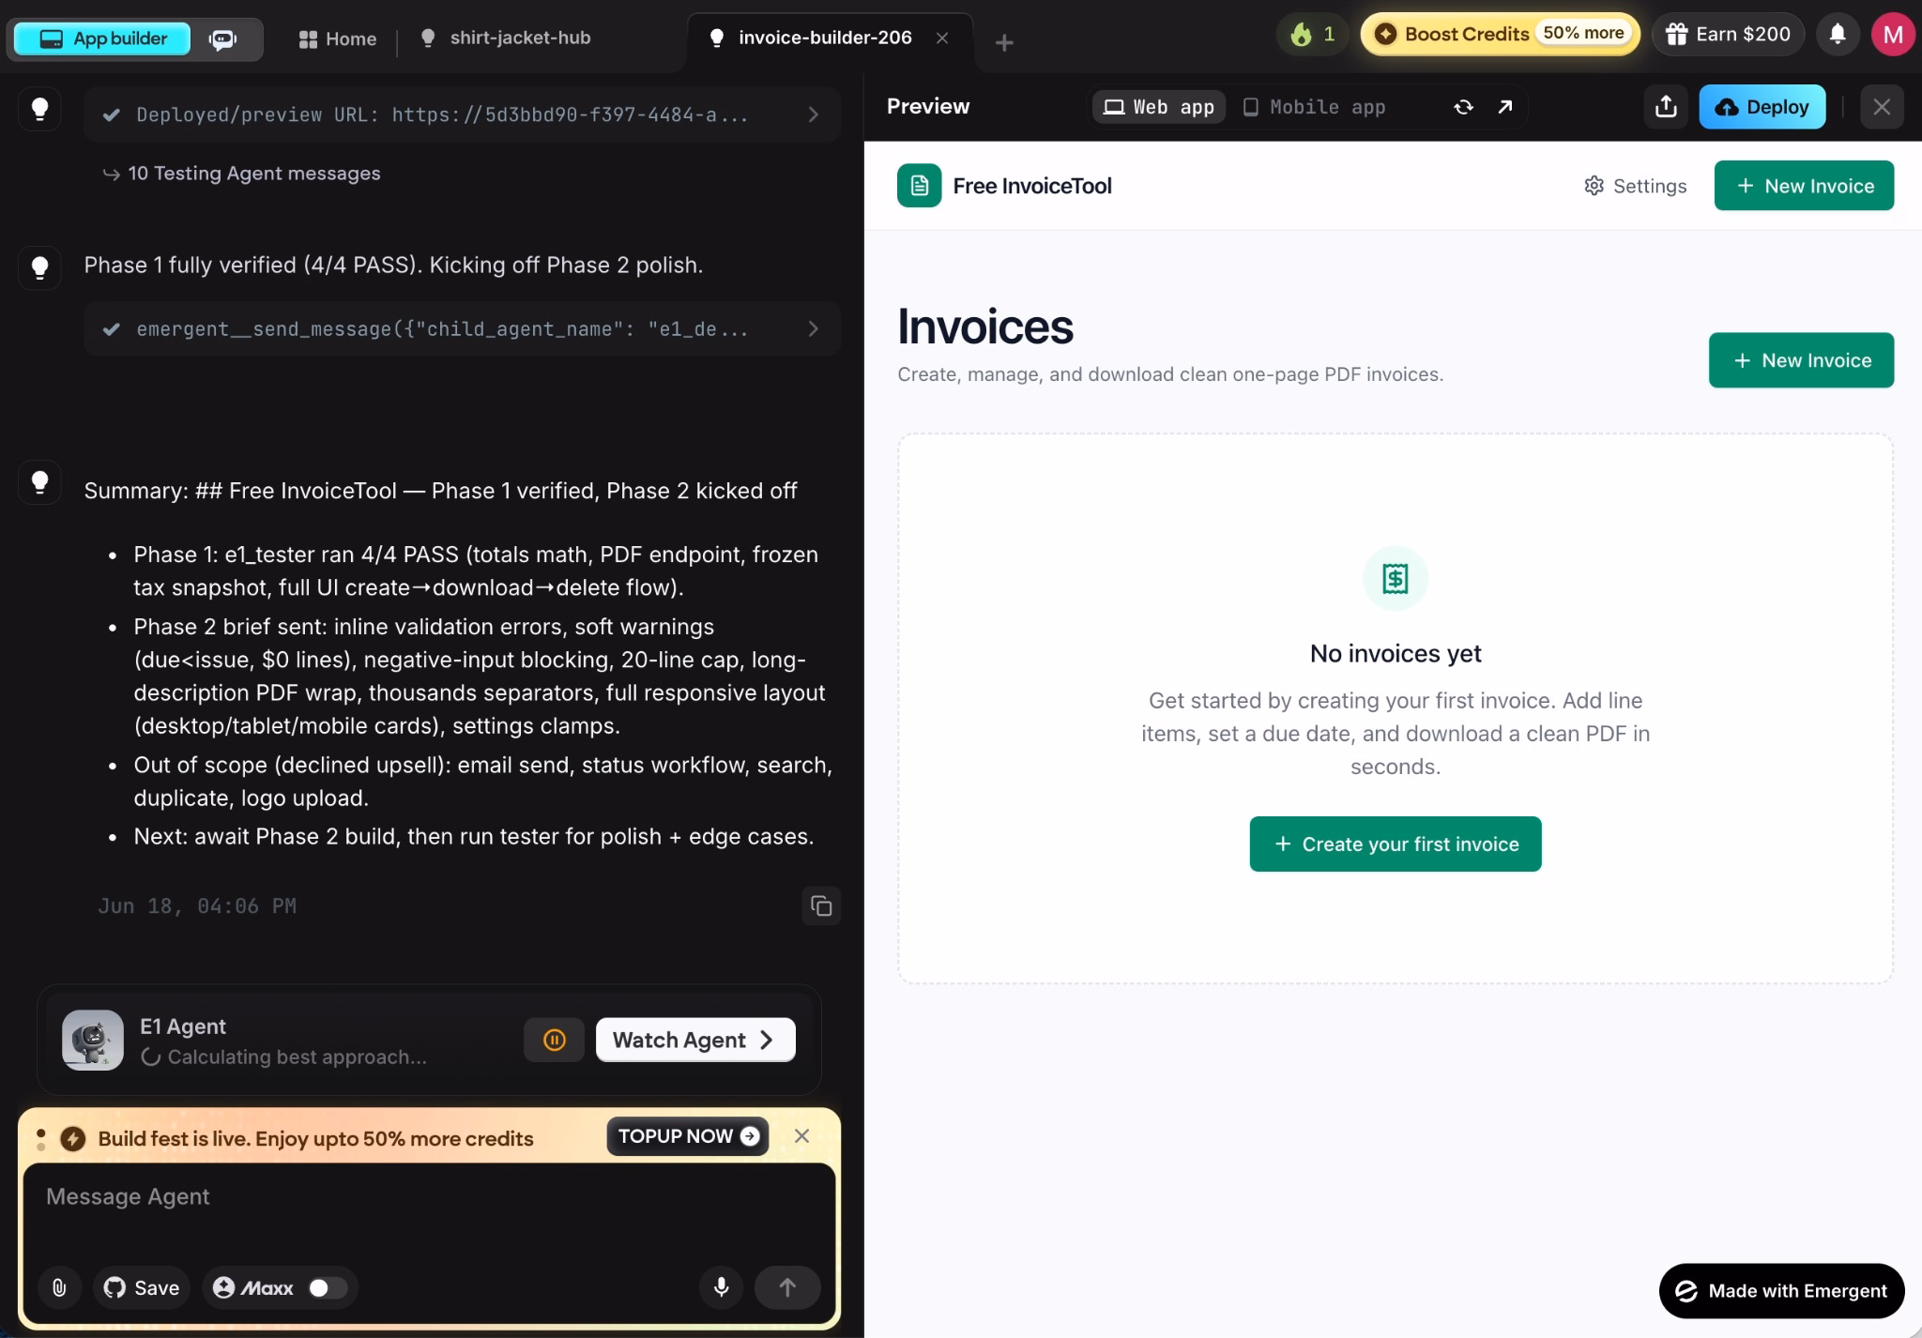Click the lightbulb icon beside Phase 1 fully verified
Viewport: 1922px width, 1338px height.
[x=39, y=268]
